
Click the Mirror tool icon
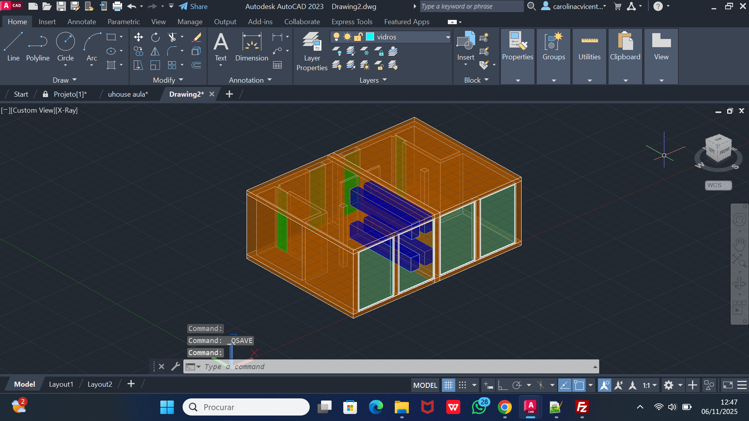(155, 51)
